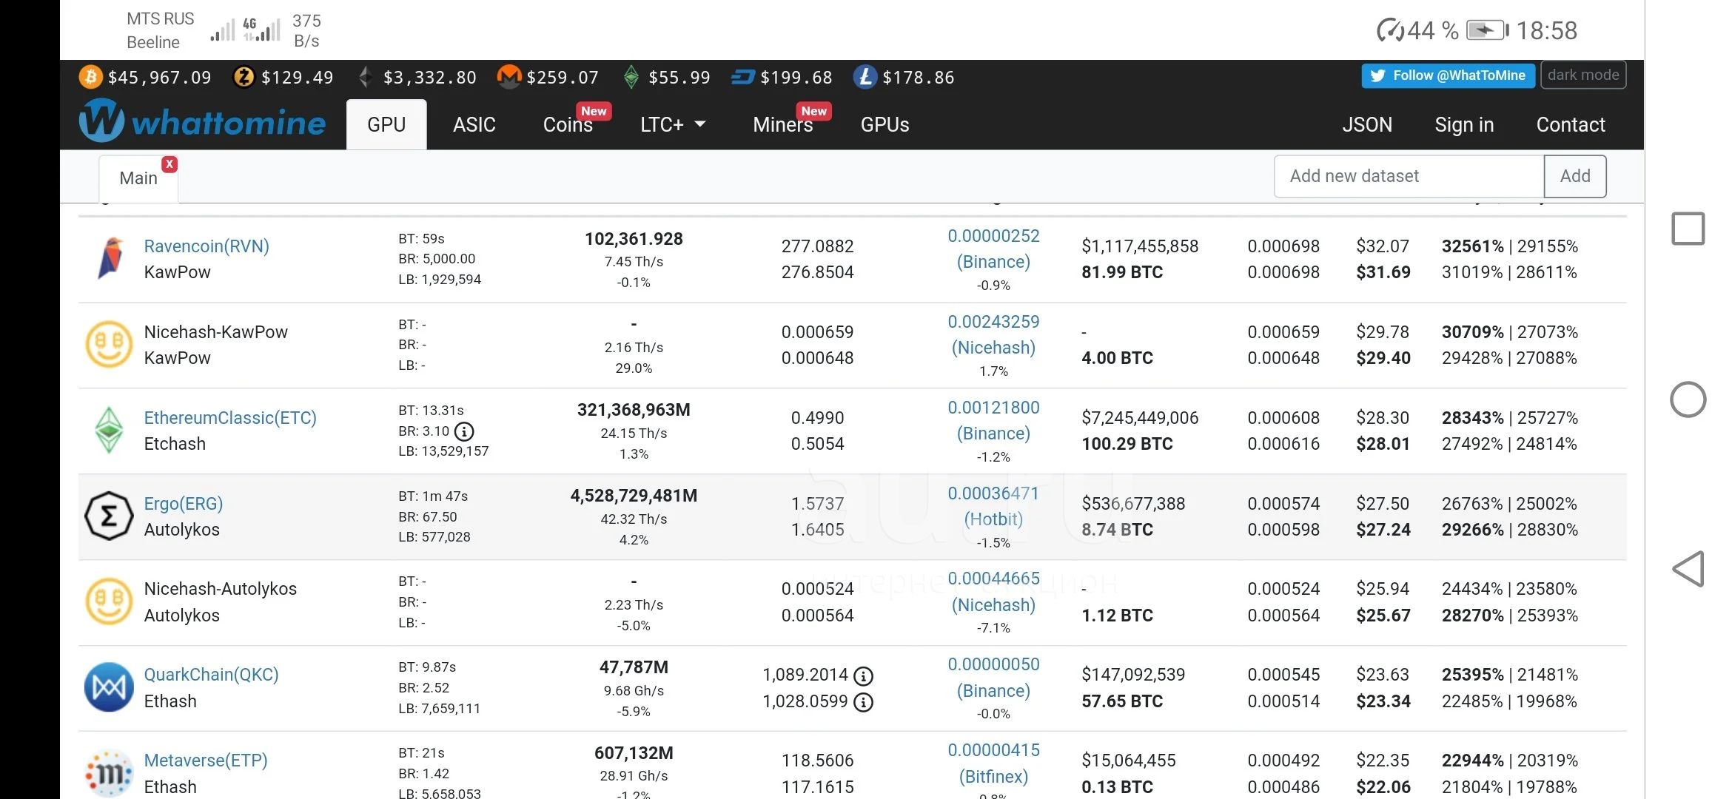Remove the Main dataset with red X
Viewport: 1732px width, 799px height.
169,164
